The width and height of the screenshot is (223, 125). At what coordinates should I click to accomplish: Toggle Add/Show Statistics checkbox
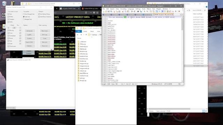(x=39, y=17)
